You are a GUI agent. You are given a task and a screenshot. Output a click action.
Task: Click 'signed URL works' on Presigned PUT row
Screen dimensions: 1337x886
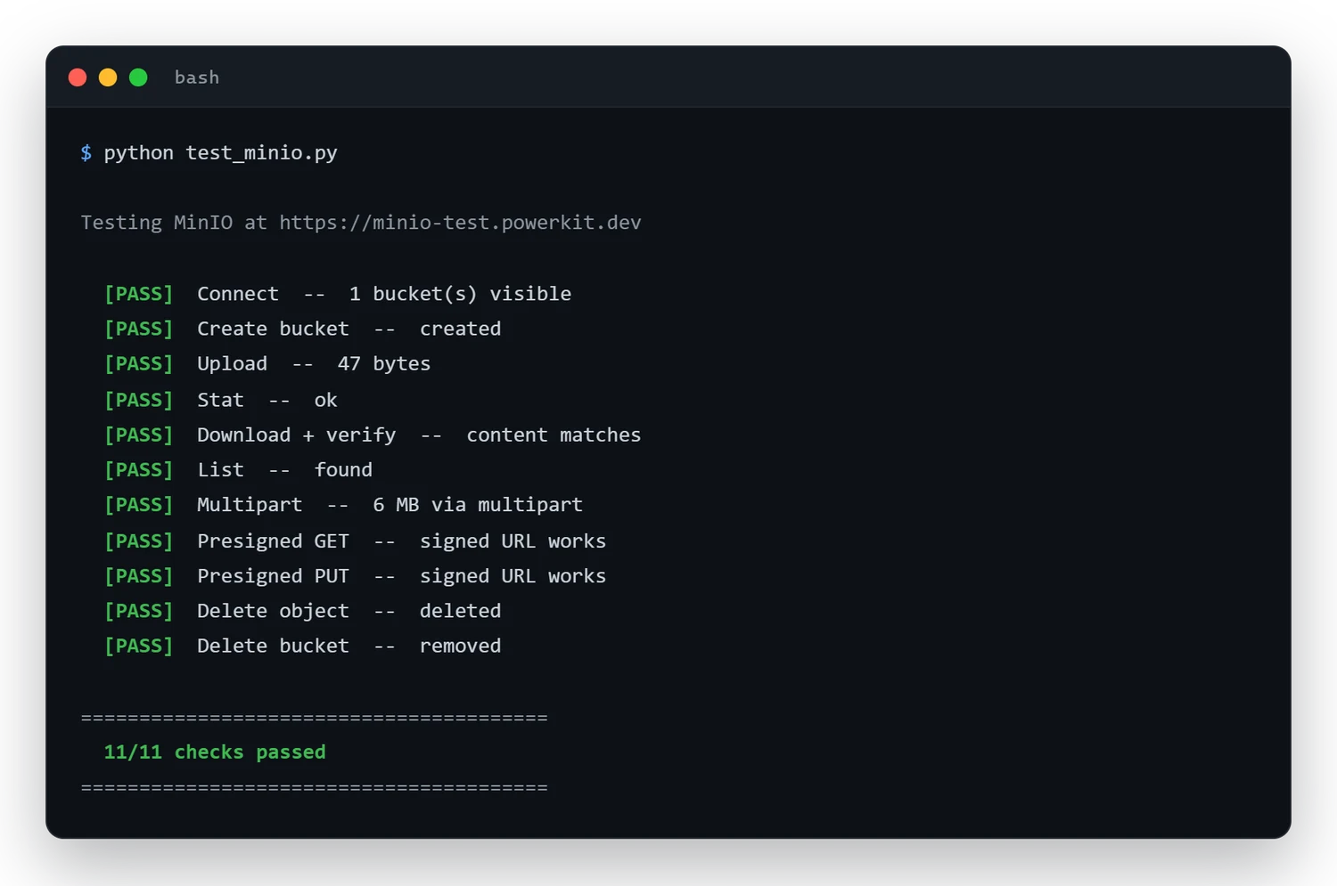coord(513,576)
